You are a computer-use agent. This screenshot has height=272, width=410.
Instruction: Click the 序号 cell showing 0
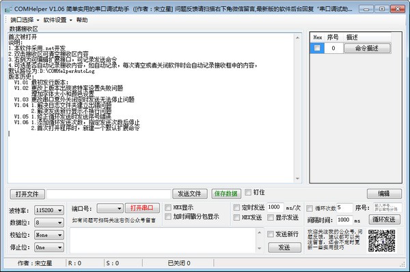[333, 48]
